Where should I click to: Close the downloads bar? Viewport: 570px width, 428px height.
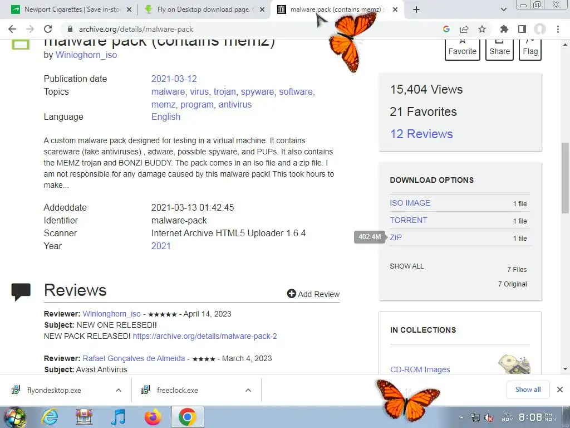click(560, 390)
